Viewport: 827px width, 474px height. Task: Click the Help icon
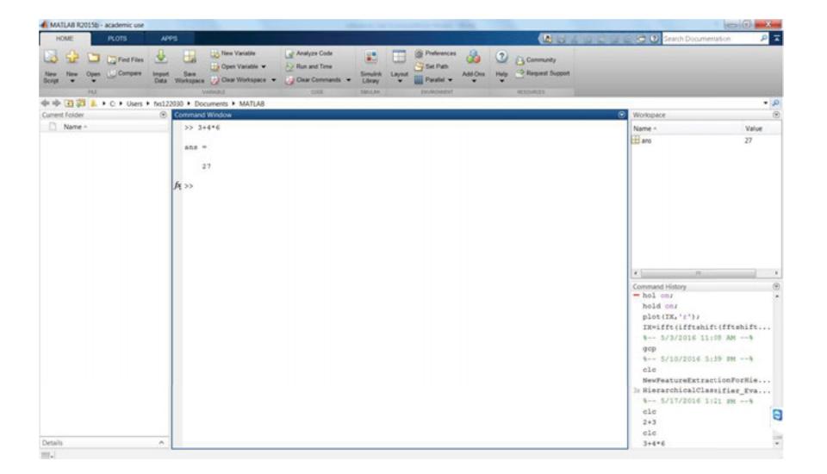[501, 57]
